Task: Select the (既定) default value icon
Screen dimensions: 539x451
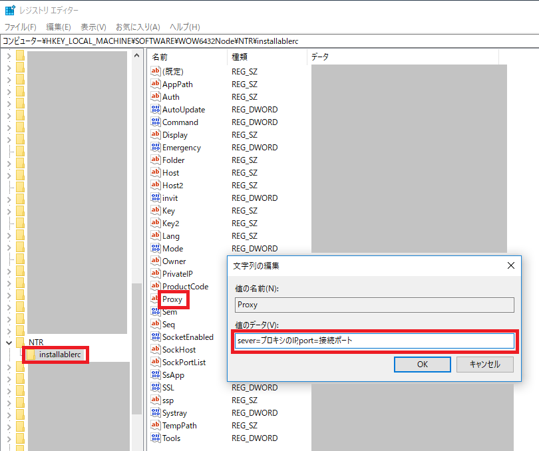Action: [156, 71]
